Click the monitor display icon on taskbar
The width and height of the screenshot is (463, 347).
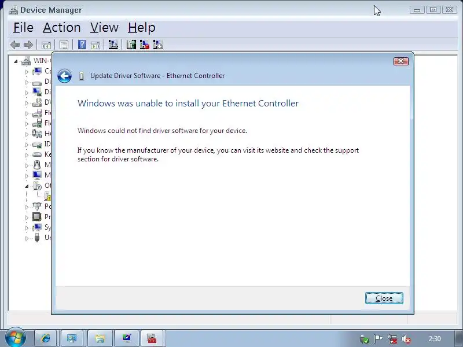click(x=127, y=338)
